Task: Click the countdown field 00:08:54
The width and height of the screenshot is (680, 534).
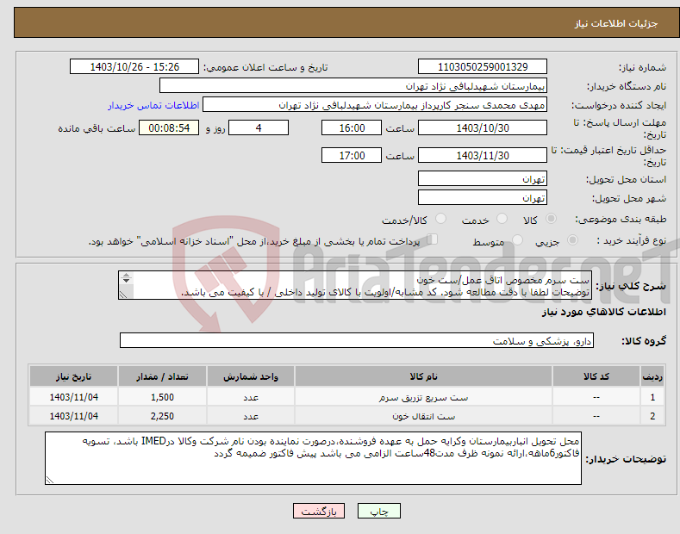Action: (169, 127)
